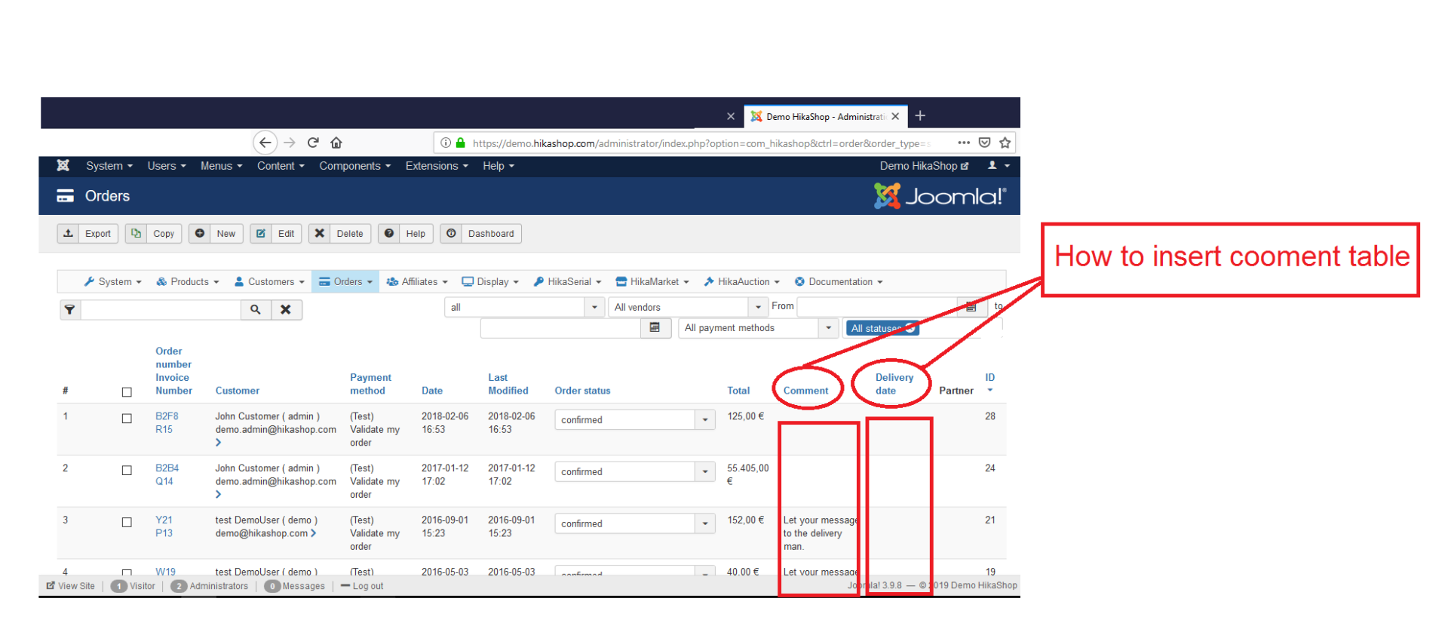The image size is (1448, 629).
Task: Click the Joomla logo icon in the admin menu
Action: 63,166
